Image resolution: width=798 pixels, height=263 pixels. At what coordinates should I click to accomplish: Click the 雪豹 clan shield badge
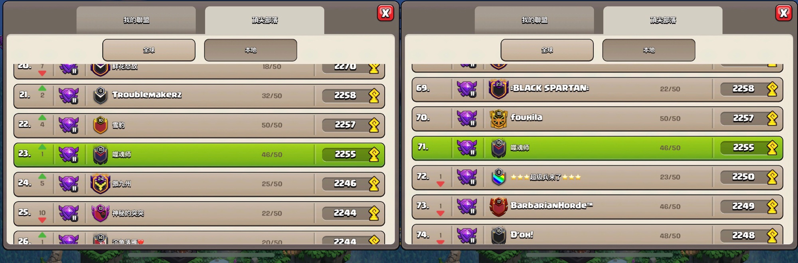[x=100, y=125]
